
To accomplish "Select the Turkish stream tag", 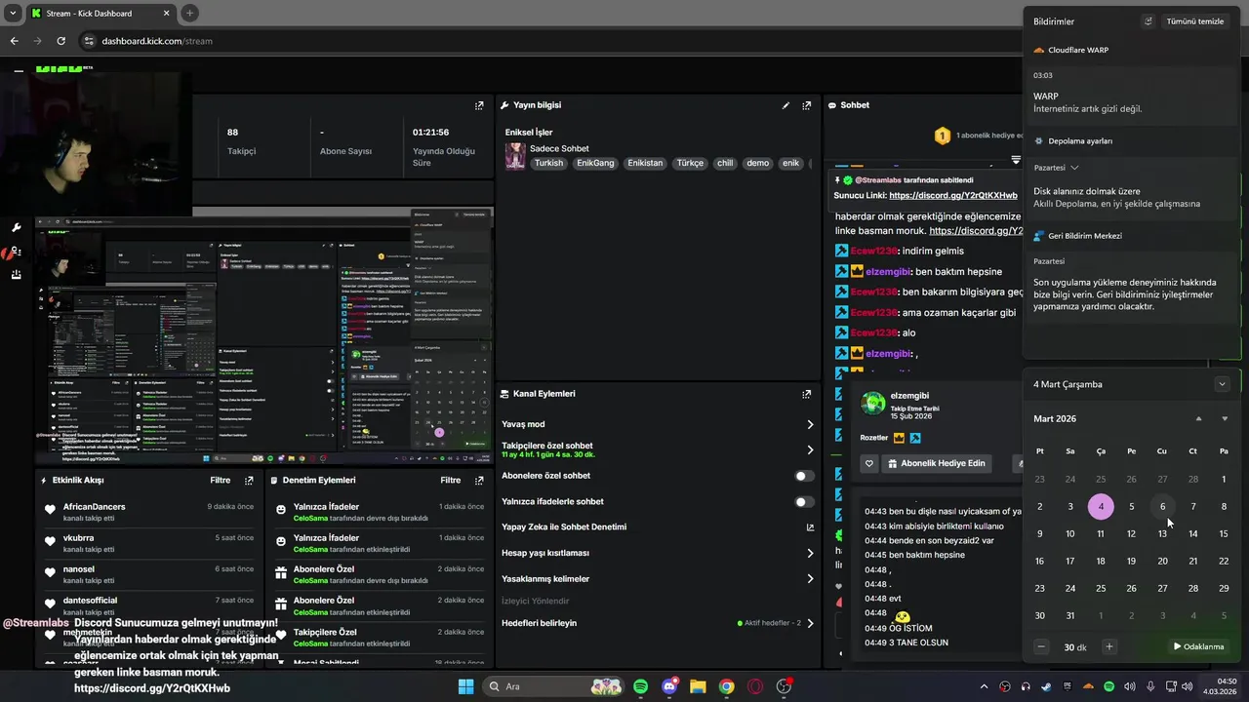I will tap(548, 163).
